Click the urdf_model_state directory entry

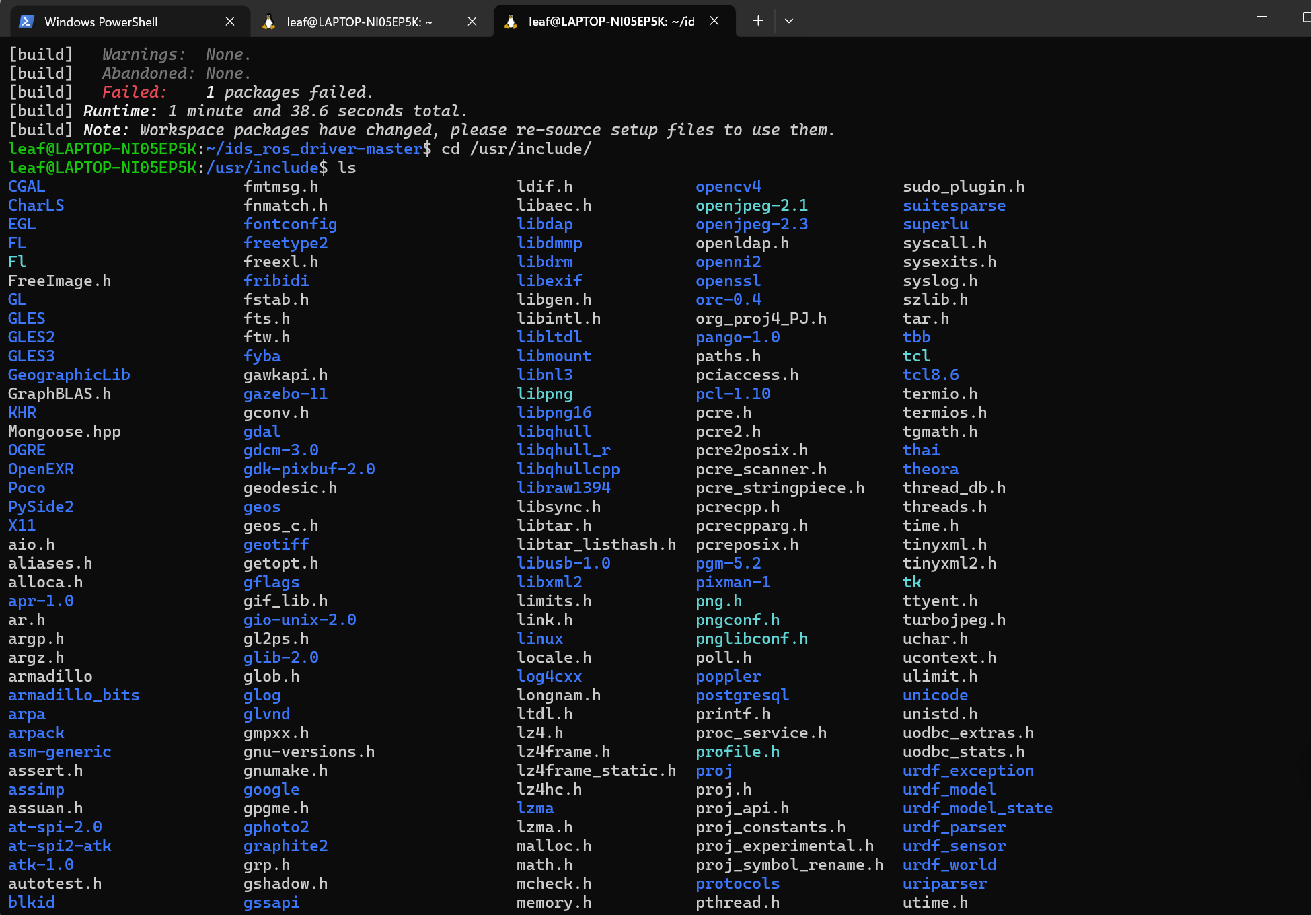977,808
